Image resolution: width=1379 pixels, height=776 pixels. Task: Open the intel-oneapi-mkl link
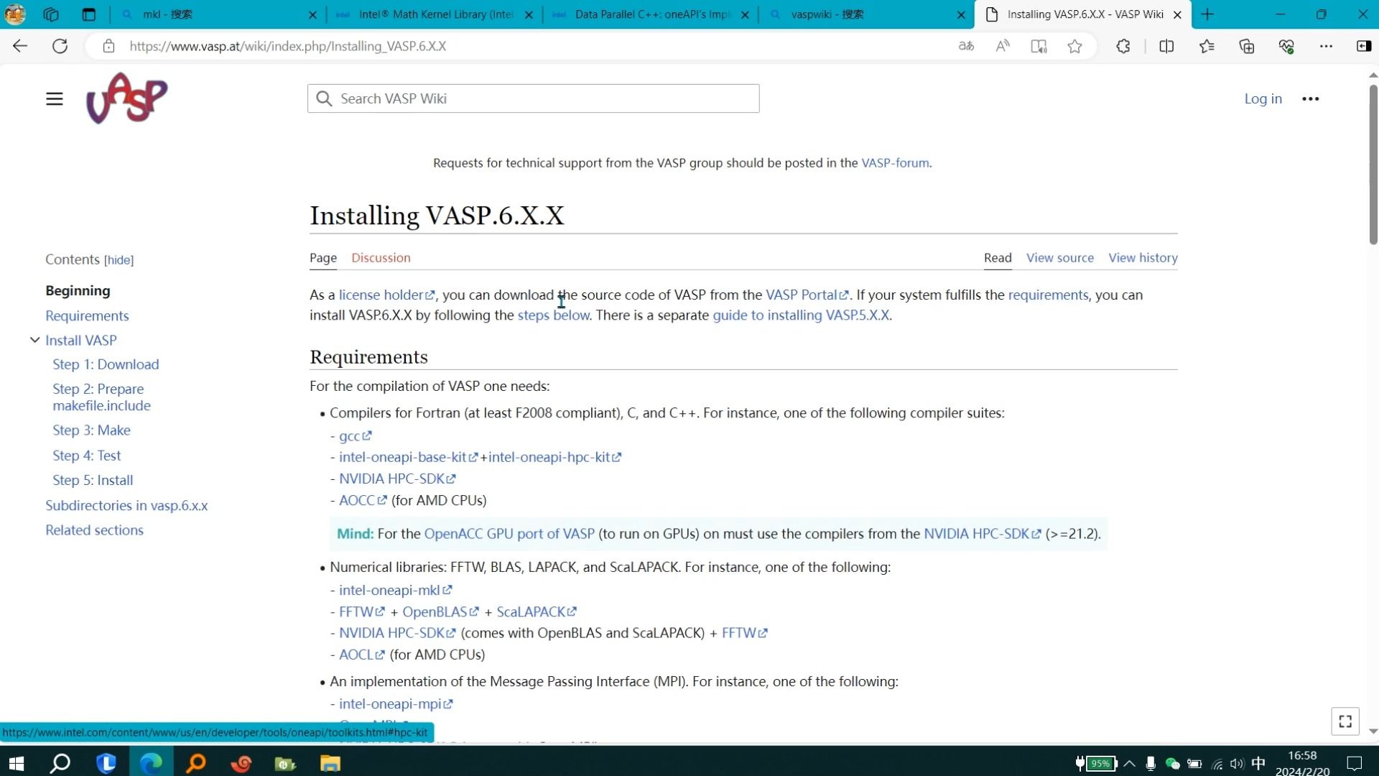pos(395,590)
